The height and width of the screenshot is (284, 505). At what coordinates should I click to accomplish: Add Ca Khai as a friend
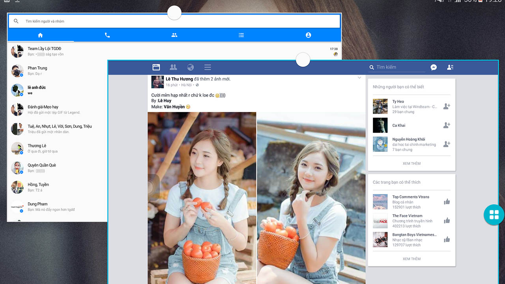coord(447,125)
